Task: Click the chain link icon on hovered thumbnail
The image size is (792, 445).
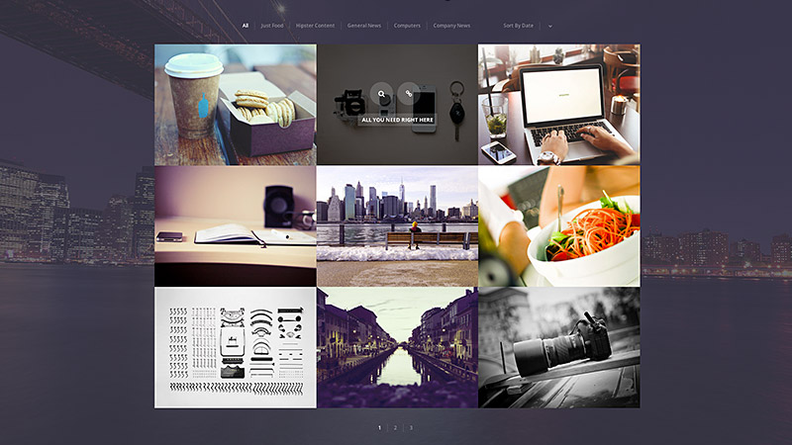Action: 409,95
